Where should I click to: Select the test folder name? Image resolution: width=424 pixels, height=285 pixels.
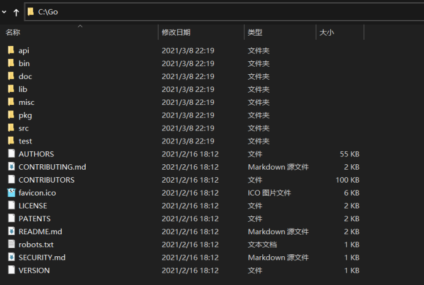pos(25,141)
